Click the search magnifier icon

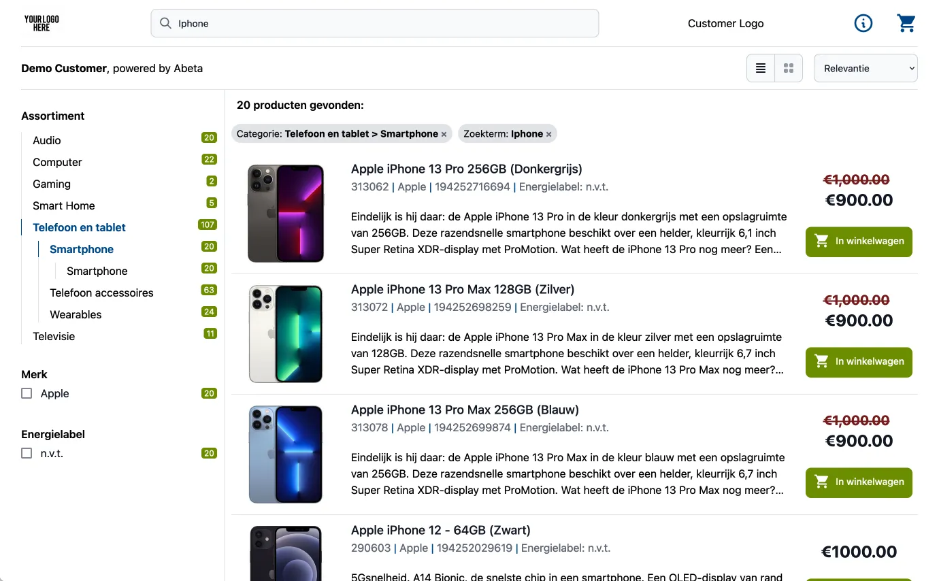165,23
